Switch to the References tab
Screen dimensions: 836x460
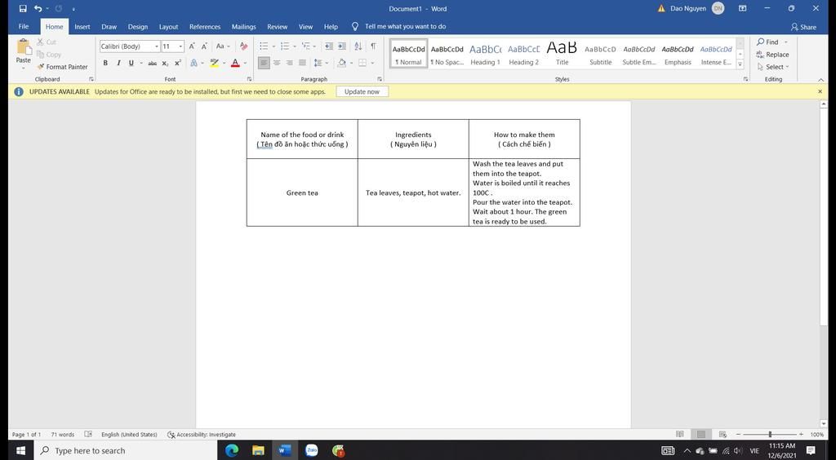tap(205, 27)
